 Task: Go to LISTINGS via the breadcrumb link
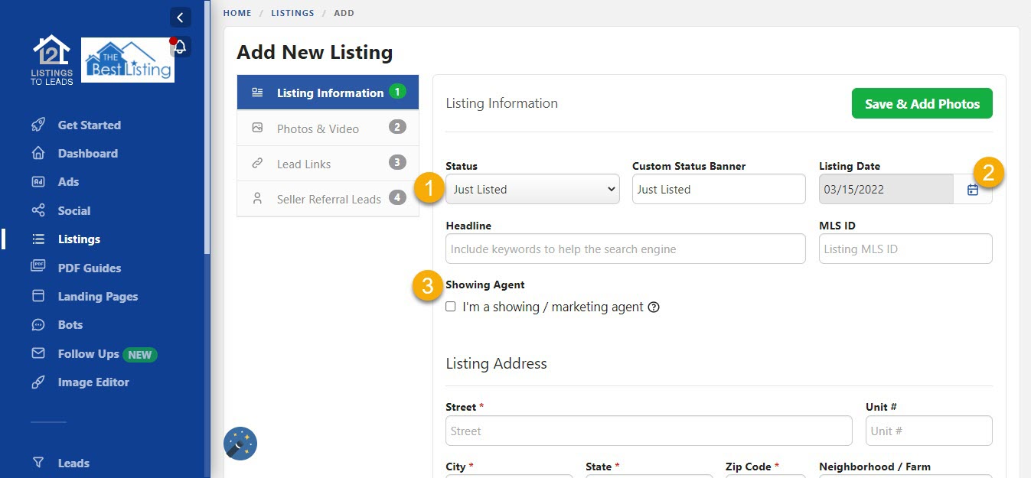[x=292, y=12]
